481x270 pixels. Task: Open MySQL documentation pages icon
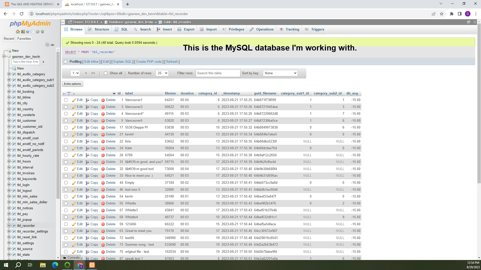32,32
